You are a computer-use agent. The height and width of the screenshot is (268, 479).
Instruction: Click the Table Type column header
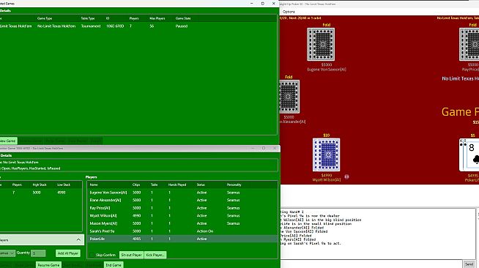pos(88,18)
